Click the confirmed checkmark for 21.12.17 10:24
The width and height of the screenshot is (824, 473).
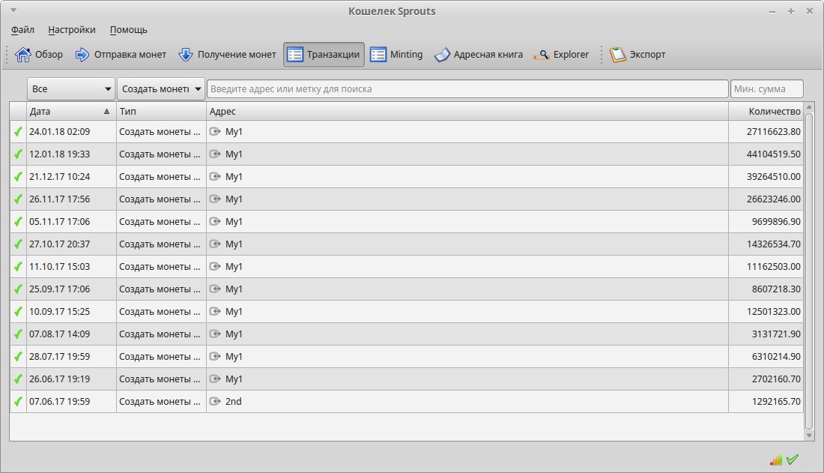click(19, 177)
